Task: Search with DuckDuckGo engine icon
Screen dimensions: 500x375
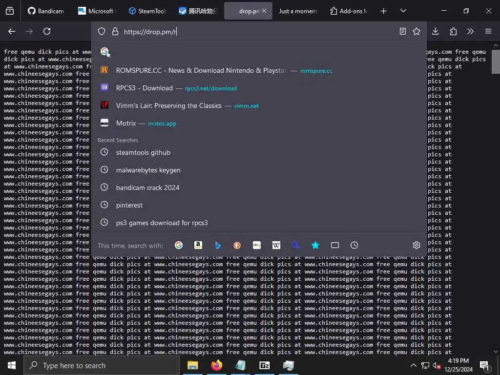Action: (237, 245)
